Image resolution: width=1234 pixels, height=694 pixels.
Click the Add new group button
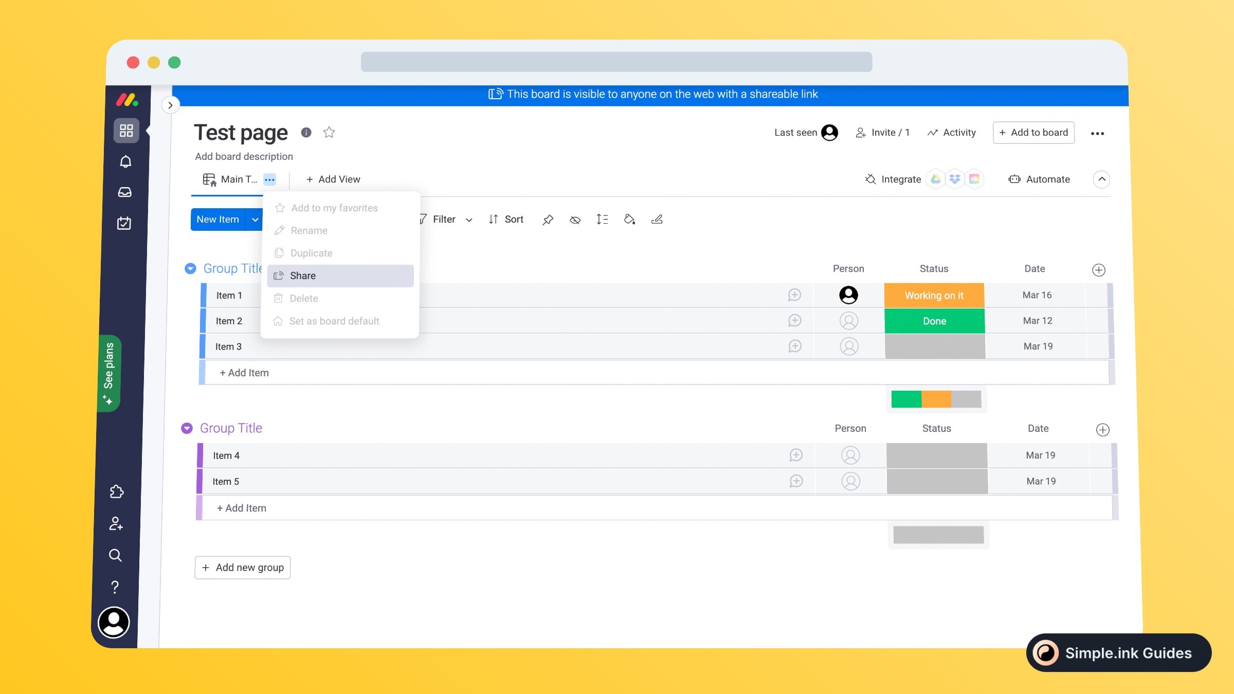pyautogui.click(x=243, y=568)
